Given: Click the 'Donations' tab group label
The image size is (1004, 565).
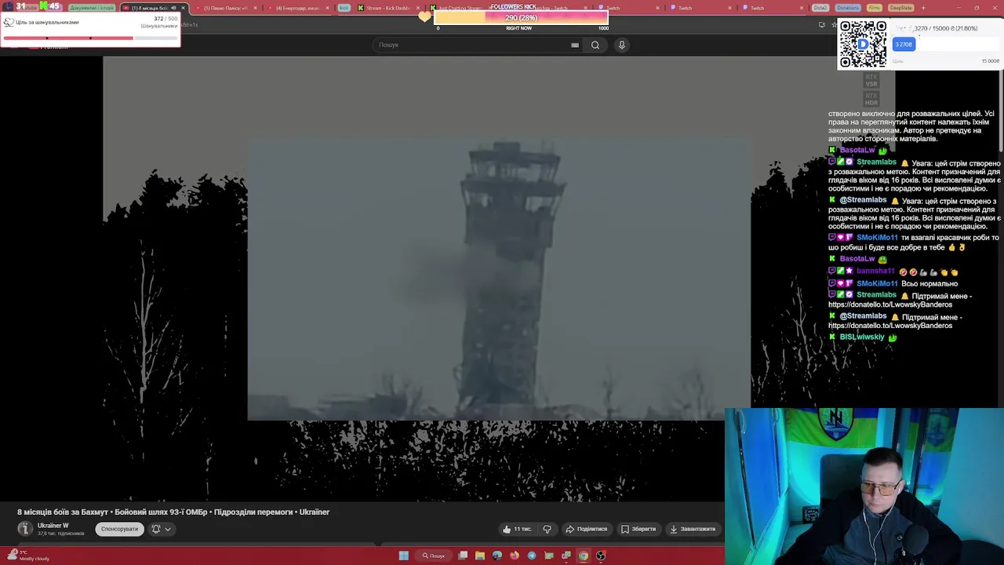Looking at the screenshot, I should tap(847, 8).
